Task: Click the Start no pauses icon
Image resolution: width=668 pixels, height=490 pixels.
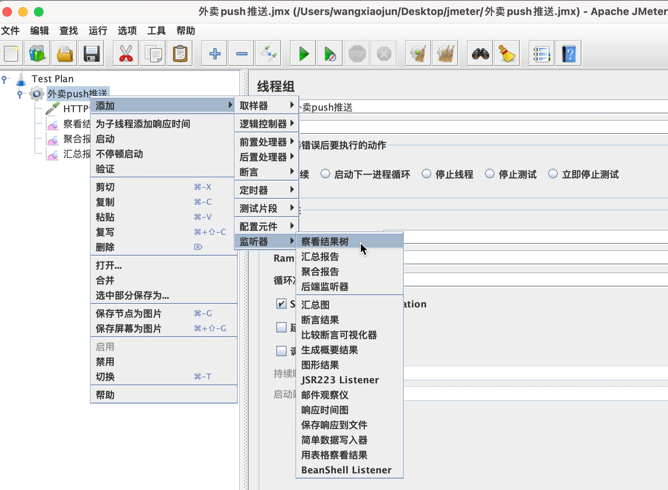Action: pos(330,53)
